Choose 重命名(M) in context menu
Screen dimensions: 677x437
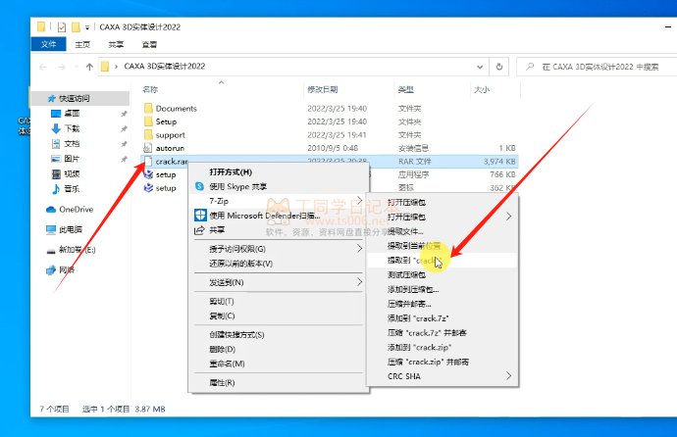(279, 364)
